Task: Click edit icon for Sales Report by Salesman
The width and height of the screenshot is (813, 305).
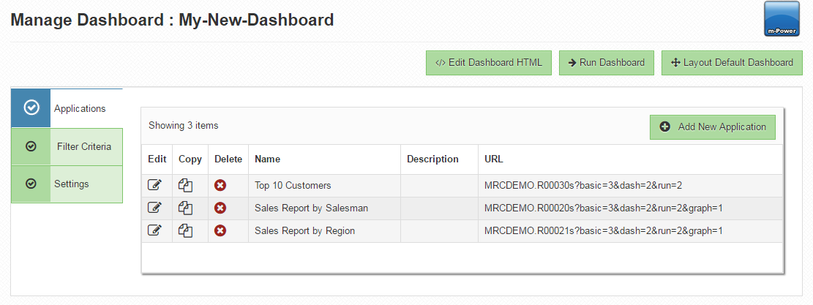Action: tap(154, 208)
